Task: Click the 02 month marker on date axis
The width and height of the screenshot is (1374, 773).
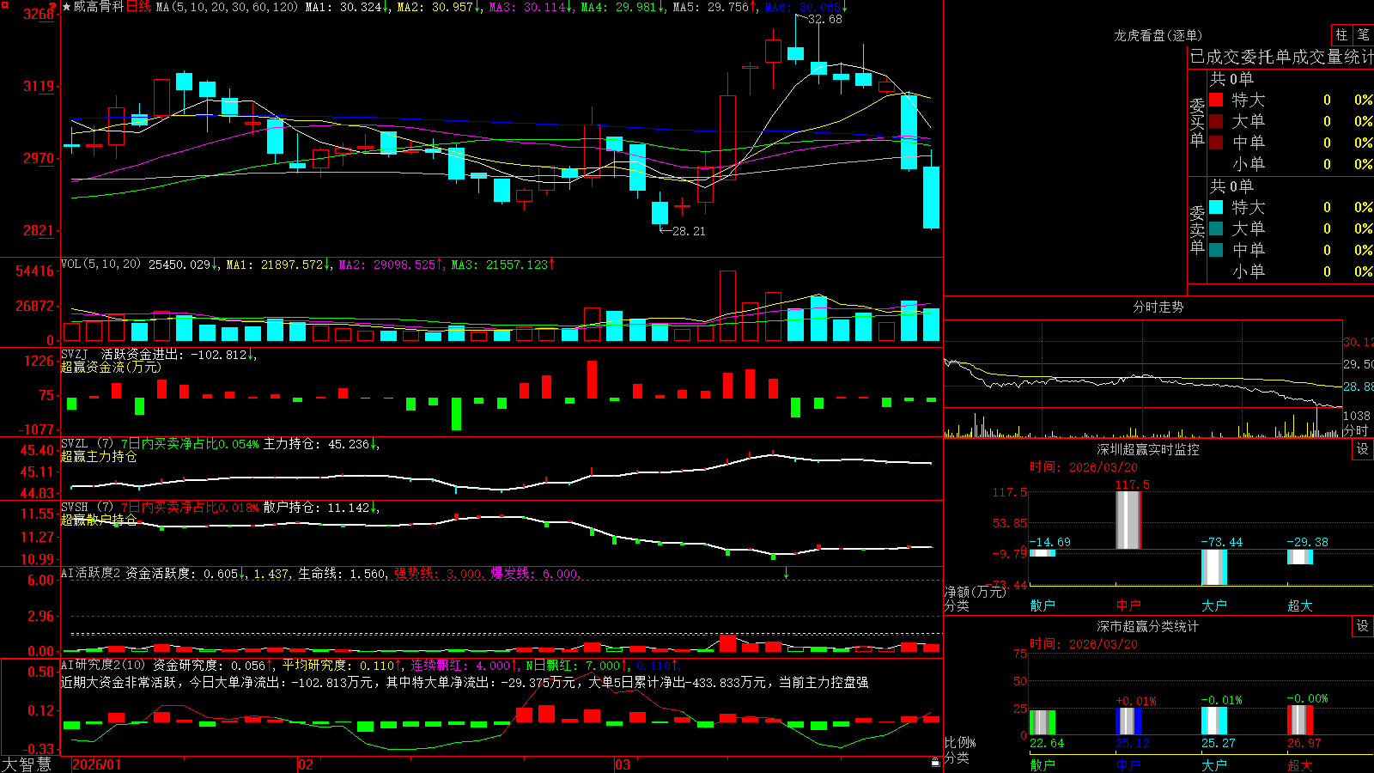Action: (x=306, y=764)
